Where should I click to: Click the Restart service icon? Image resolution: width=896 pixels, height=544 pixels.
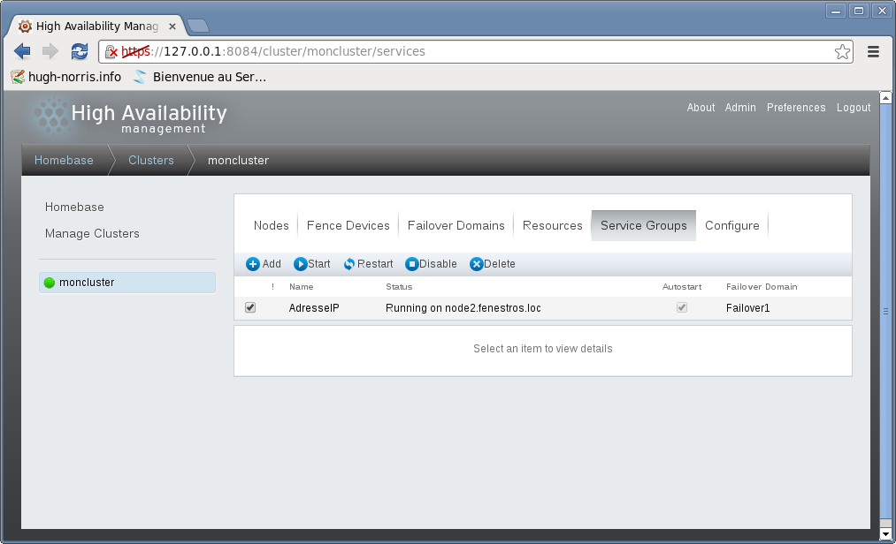click(349, 264)
